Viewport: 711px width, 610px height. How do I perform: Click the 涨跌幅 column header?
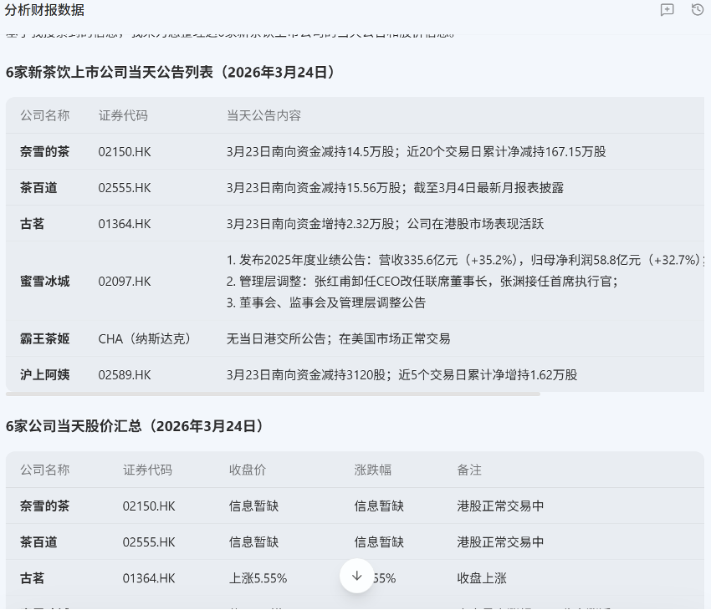(373, 470)
